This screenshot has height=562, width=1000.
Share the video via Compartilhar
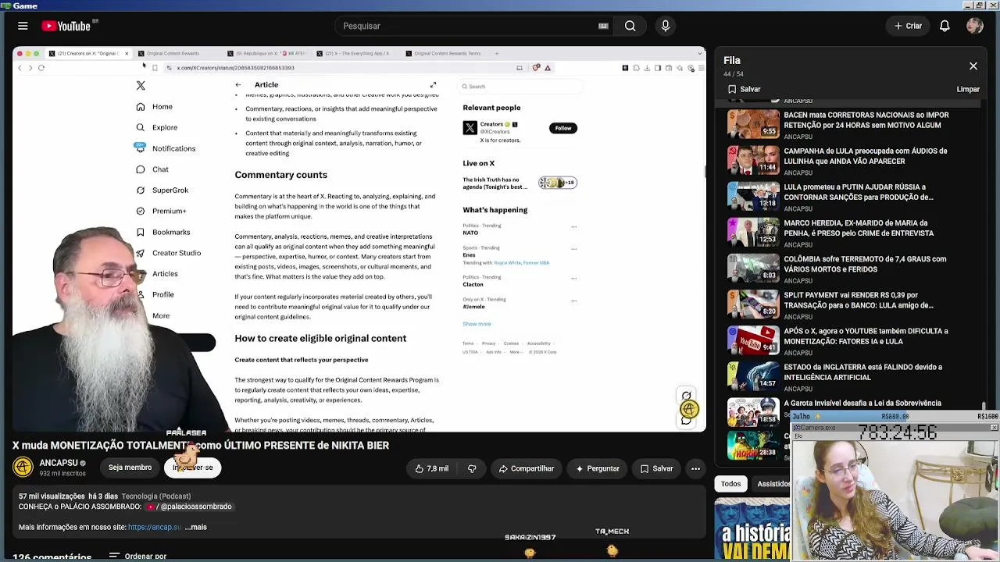(527, 468)
